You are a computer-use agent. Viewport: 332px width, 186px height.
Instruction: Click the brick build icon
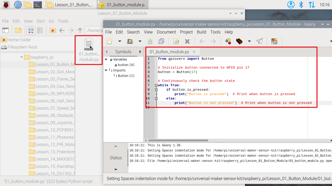coord(239,41)
